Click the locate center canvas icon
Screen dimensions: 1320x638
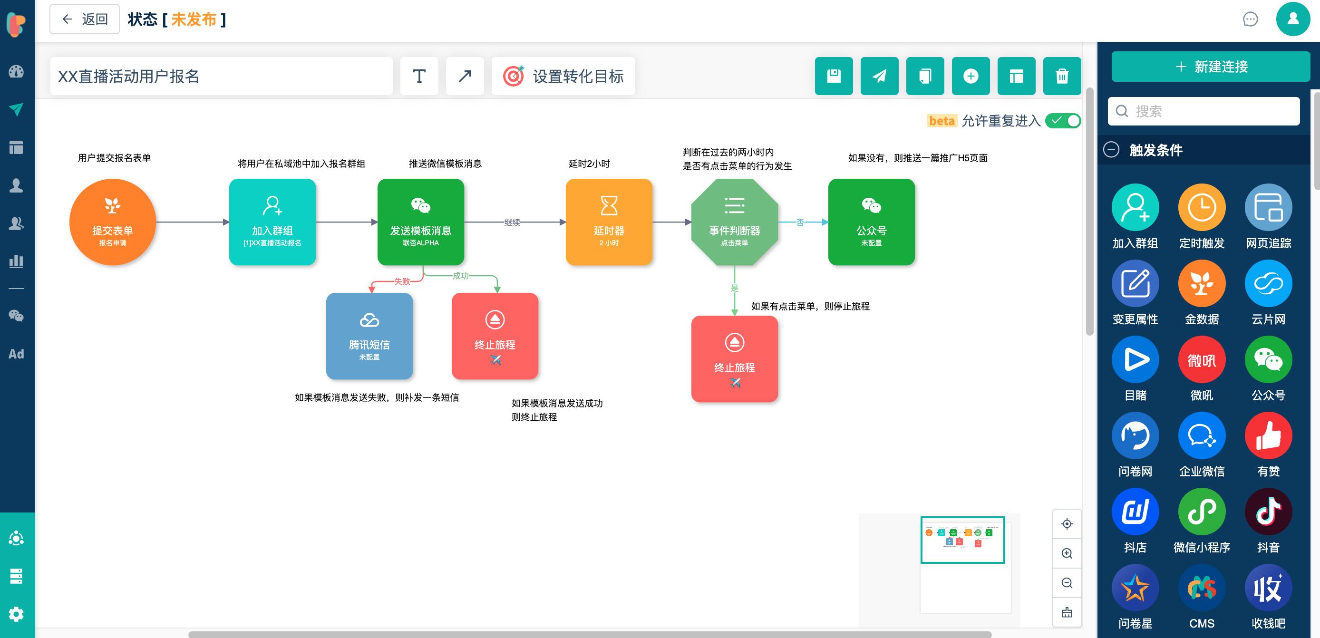[x=1067, y=524]
